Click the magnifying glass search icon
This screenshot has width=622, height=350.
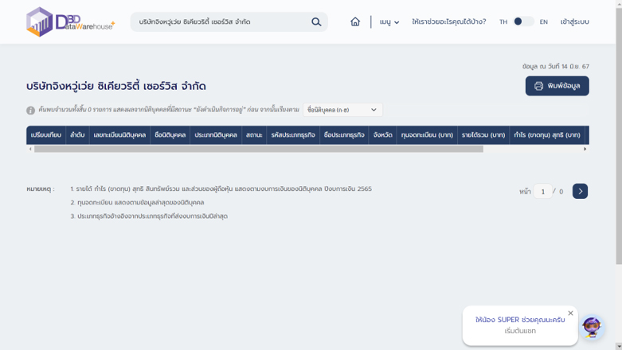316,22
